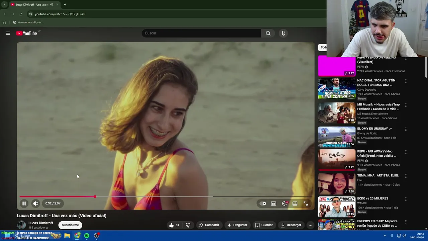Subscribe to Lucas Dimitroff with Suscribirme
The height and width of the screenshot is (241, 428).
(x=70, y=225)
